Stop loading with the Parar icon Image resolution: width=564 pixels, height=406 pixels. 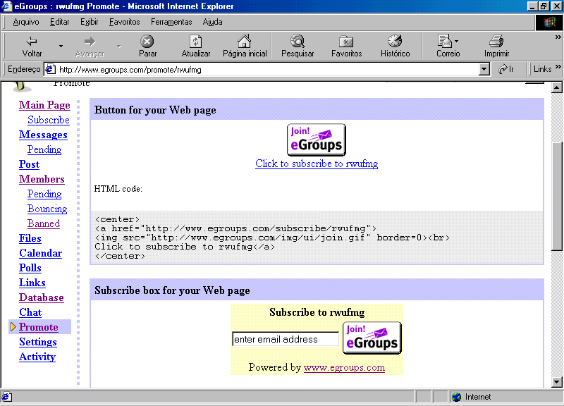(x=147, y=41)
